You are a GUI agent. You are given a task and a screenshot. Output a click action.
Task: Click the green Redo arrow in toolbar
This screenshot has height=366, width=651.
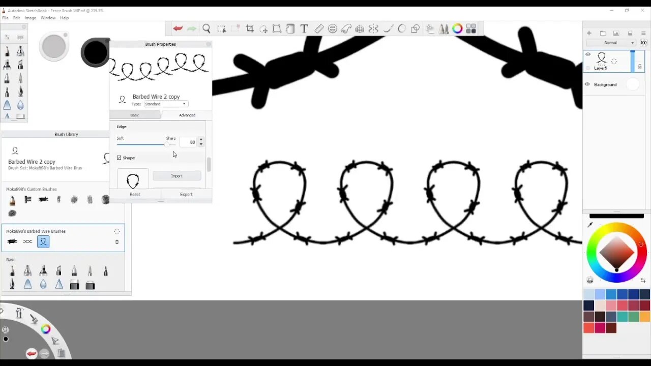pyautogui.click(x=192, y=28)
